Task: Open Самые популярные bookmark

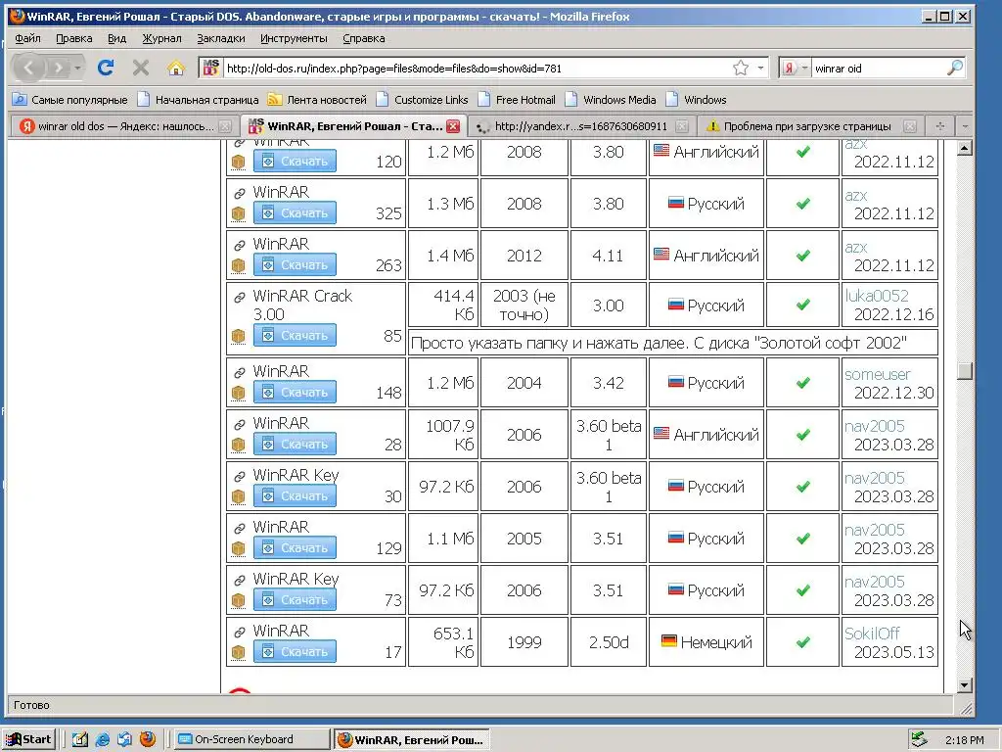Action: click(x=70, y=100)
